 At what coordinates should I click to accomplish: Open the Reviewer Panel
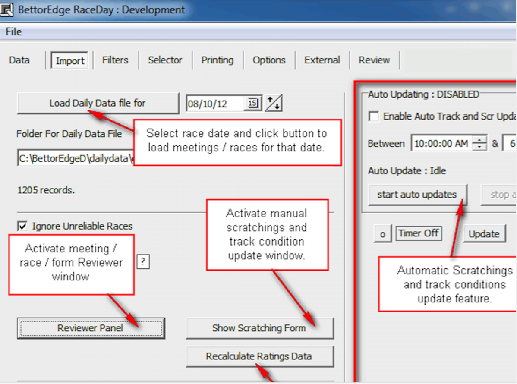coord(91,328)
